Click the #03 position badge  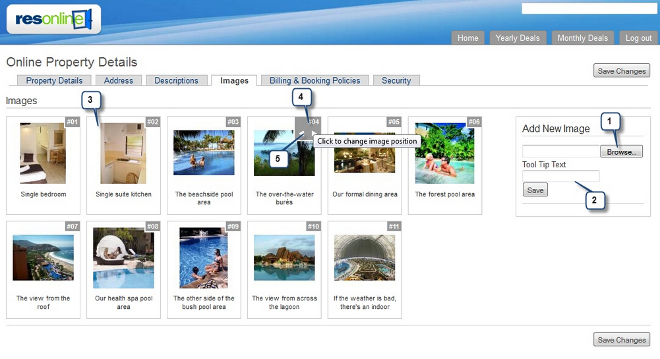click(233, 122)
